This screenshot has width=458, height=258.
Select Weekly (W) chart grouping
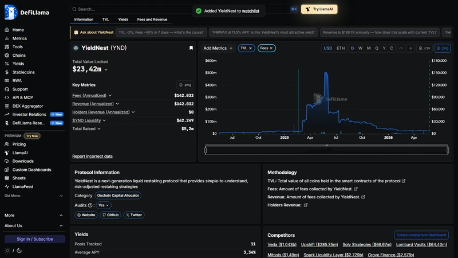(x=361, y=48)
